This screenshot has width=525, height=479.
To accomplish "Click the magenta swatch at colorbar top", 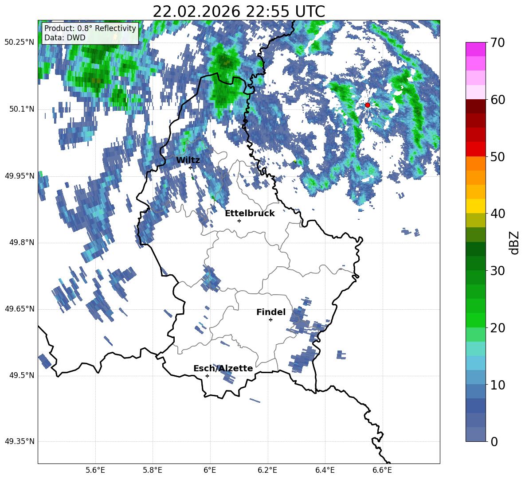I will [475, 49].
